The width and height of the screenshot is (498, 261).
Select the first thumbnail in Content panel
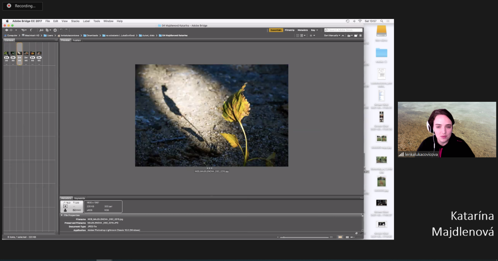click(6, 54)
